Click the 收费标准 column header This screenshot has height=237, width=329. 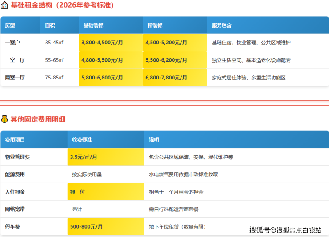click(82, 139)
